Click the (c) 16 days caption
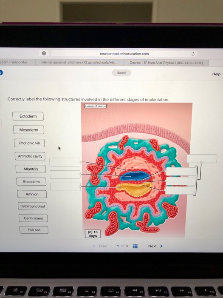The image size is (223, 298). [x=93, y=234]
